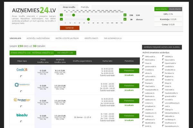
Task: Tick the checkbox under Tavsaizdevums logo
Action: pos(21,92)
